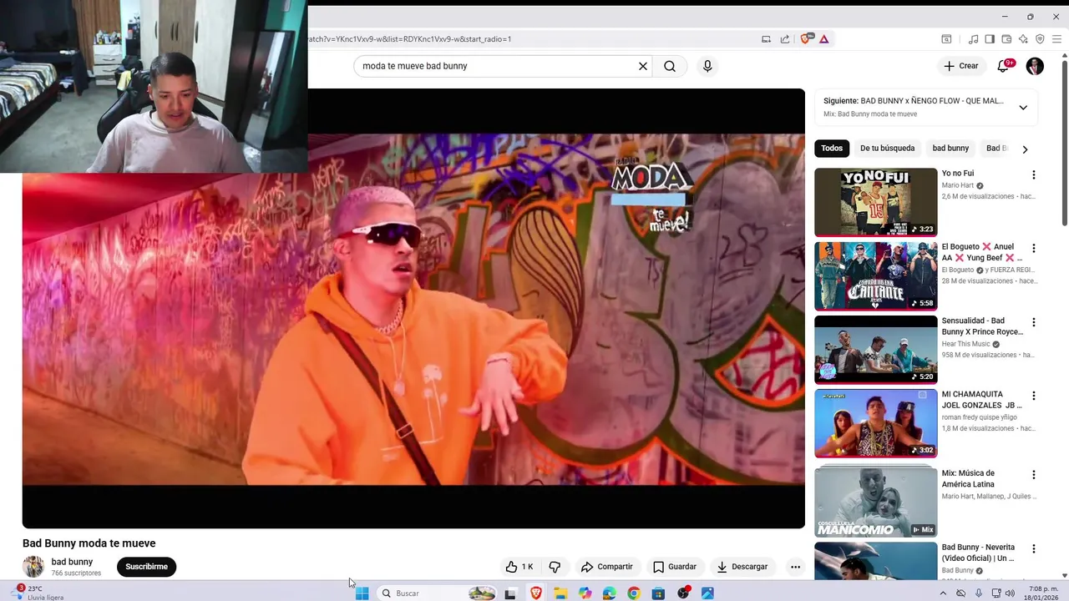
Task: Open the Brave playlist music icon
Action: point(973,39)
